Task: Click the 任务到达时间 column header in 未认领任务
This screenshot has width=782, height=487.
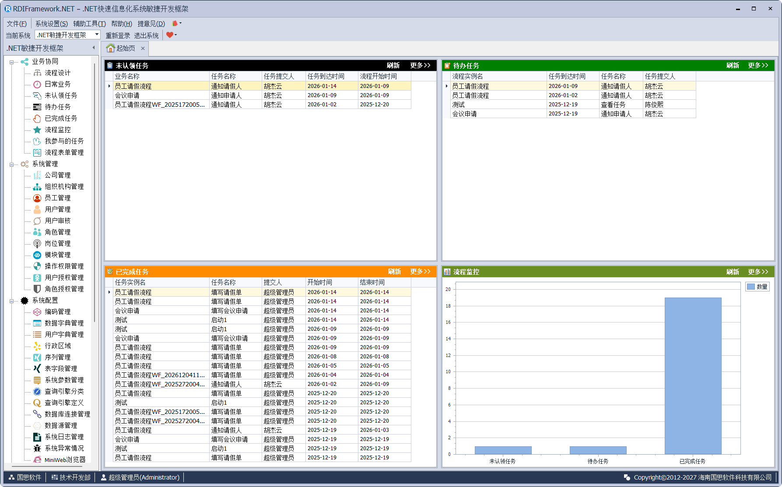Action: click(326, 76)
